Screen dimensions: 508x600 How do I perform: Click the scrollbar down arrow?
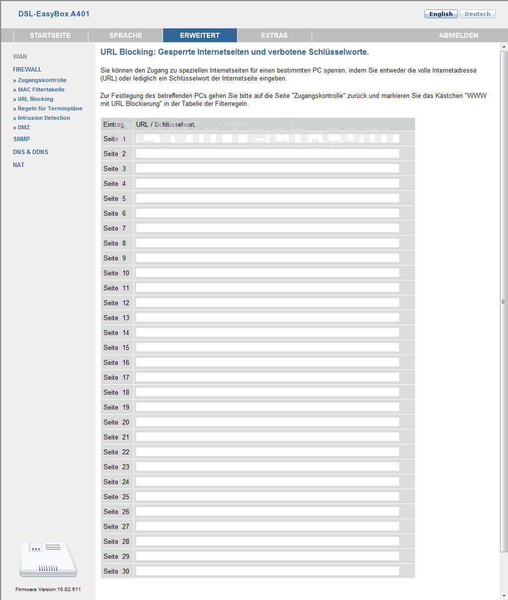(x=504, y=596)
